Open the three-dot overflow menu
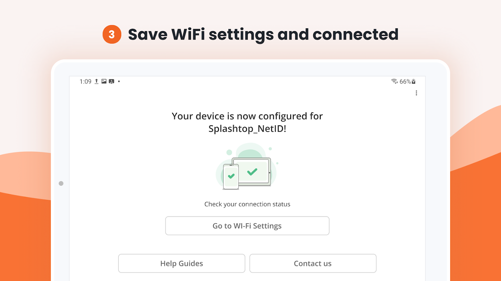Image resolution: width=501 pixels, height=281 pixels. point(416,93)
